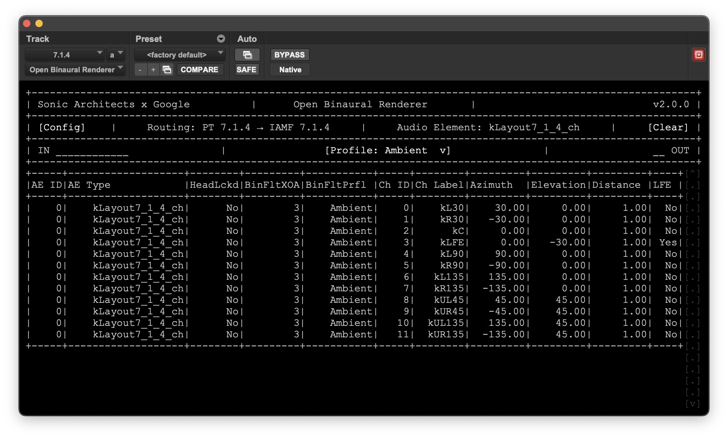728x438 pixels.
Task: Click the Ambient BinFltPrfl value in the kR90 row
Action: [x=351, y=265]
